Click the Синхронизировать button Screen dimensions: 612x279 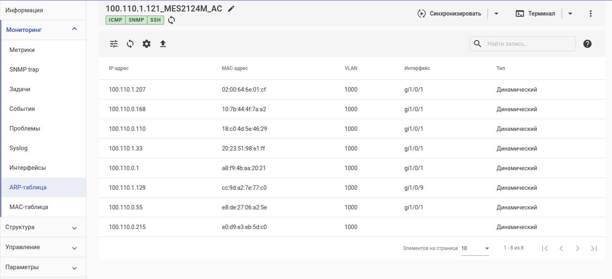pos(449,13)
